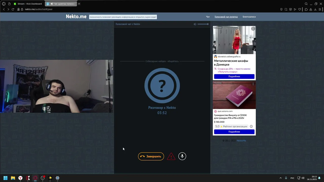The width and height of the screenshot is (324, 182).
Task: Click the send arrow icon in toolbar
Action: click(x=295, y=9)
